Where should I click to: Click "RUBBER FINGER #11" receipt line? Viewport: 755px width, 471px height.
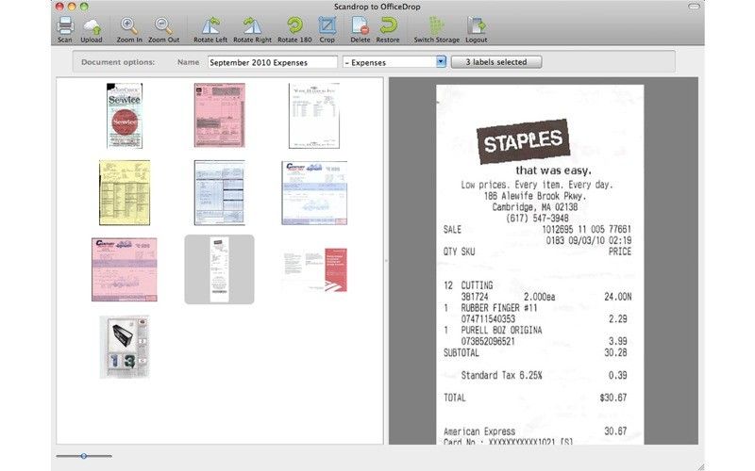[x=499, y=308]
